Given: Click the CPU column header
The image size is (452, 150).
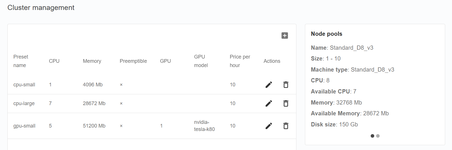Looking at the screenshot, I should pos(54,61).
